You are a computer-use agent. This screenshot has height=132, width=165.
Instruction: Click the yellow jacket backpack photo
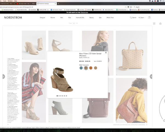(131, 101)
